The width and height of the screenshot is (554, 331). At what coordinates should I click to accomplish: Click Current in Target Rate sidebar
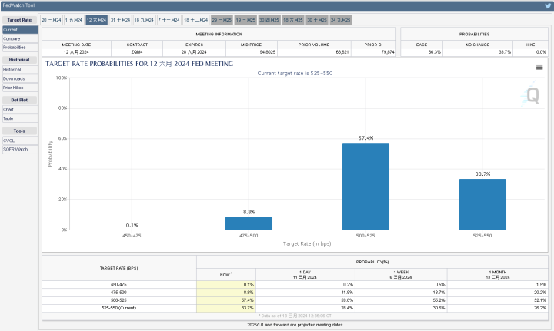pyautogui.click(x=20, y=30)
